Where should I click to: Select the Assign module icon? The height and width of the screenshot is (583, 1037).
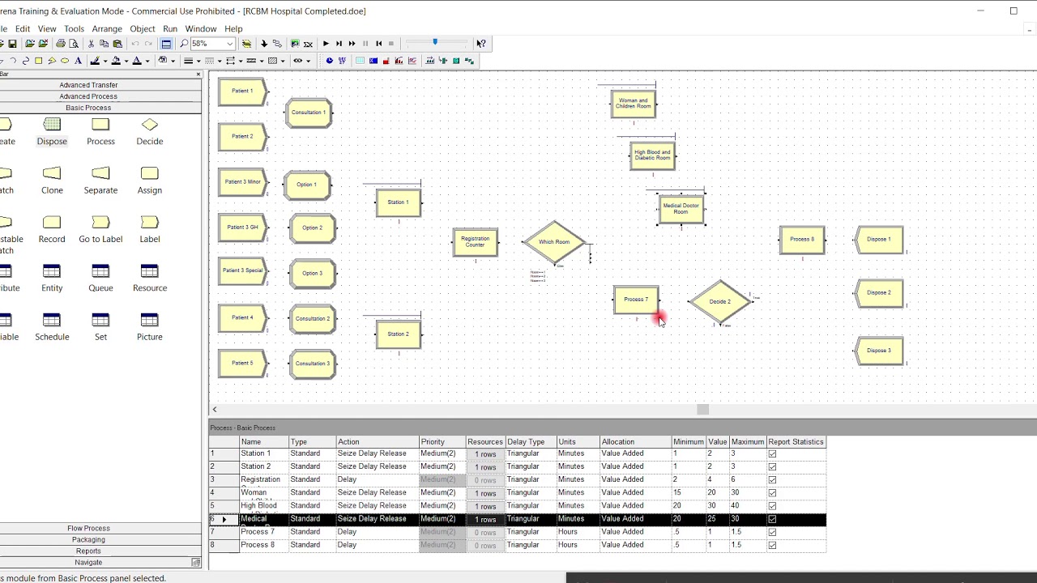149,173
